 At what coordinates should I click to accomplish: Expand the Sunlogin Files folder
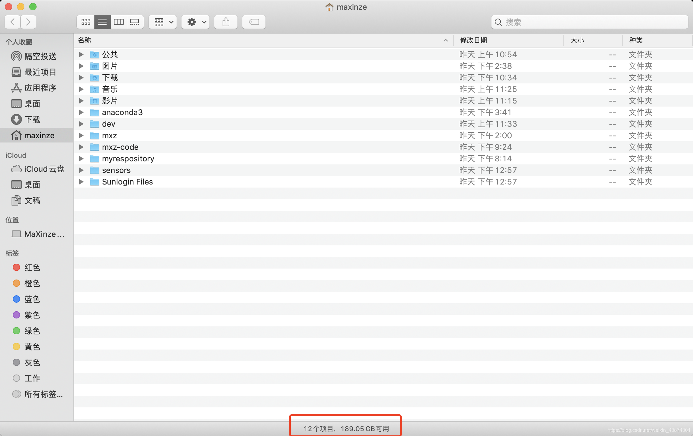pyautogui.click(x=81, y=182)
